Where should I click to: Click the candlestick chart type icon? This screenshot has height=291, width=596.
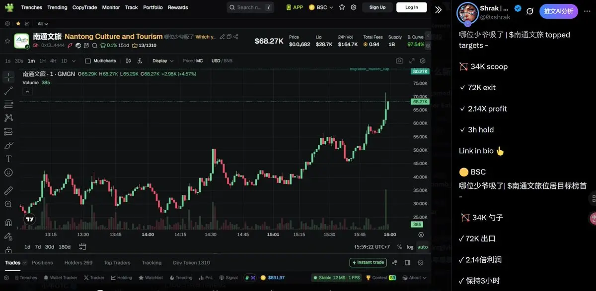point(128,60)
